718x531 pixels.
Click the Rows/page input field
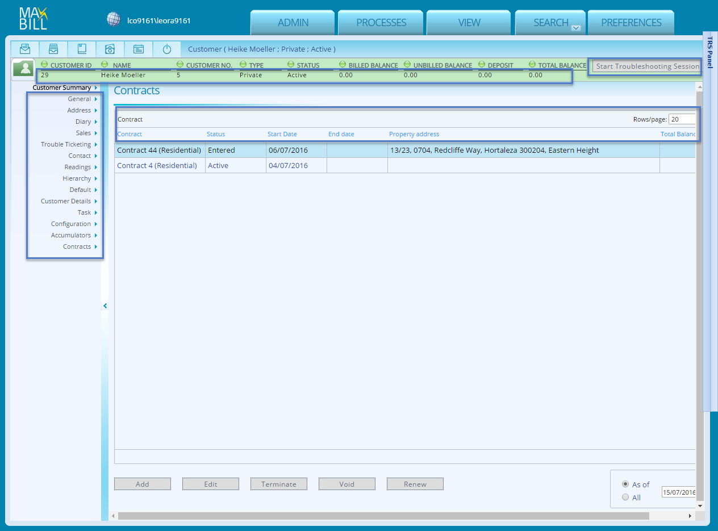(x=682, y=119)
